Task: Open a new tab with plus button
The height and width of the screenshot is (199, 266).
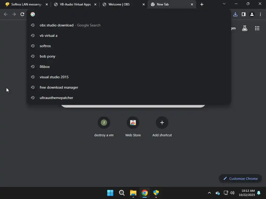Action: [202, 4]
